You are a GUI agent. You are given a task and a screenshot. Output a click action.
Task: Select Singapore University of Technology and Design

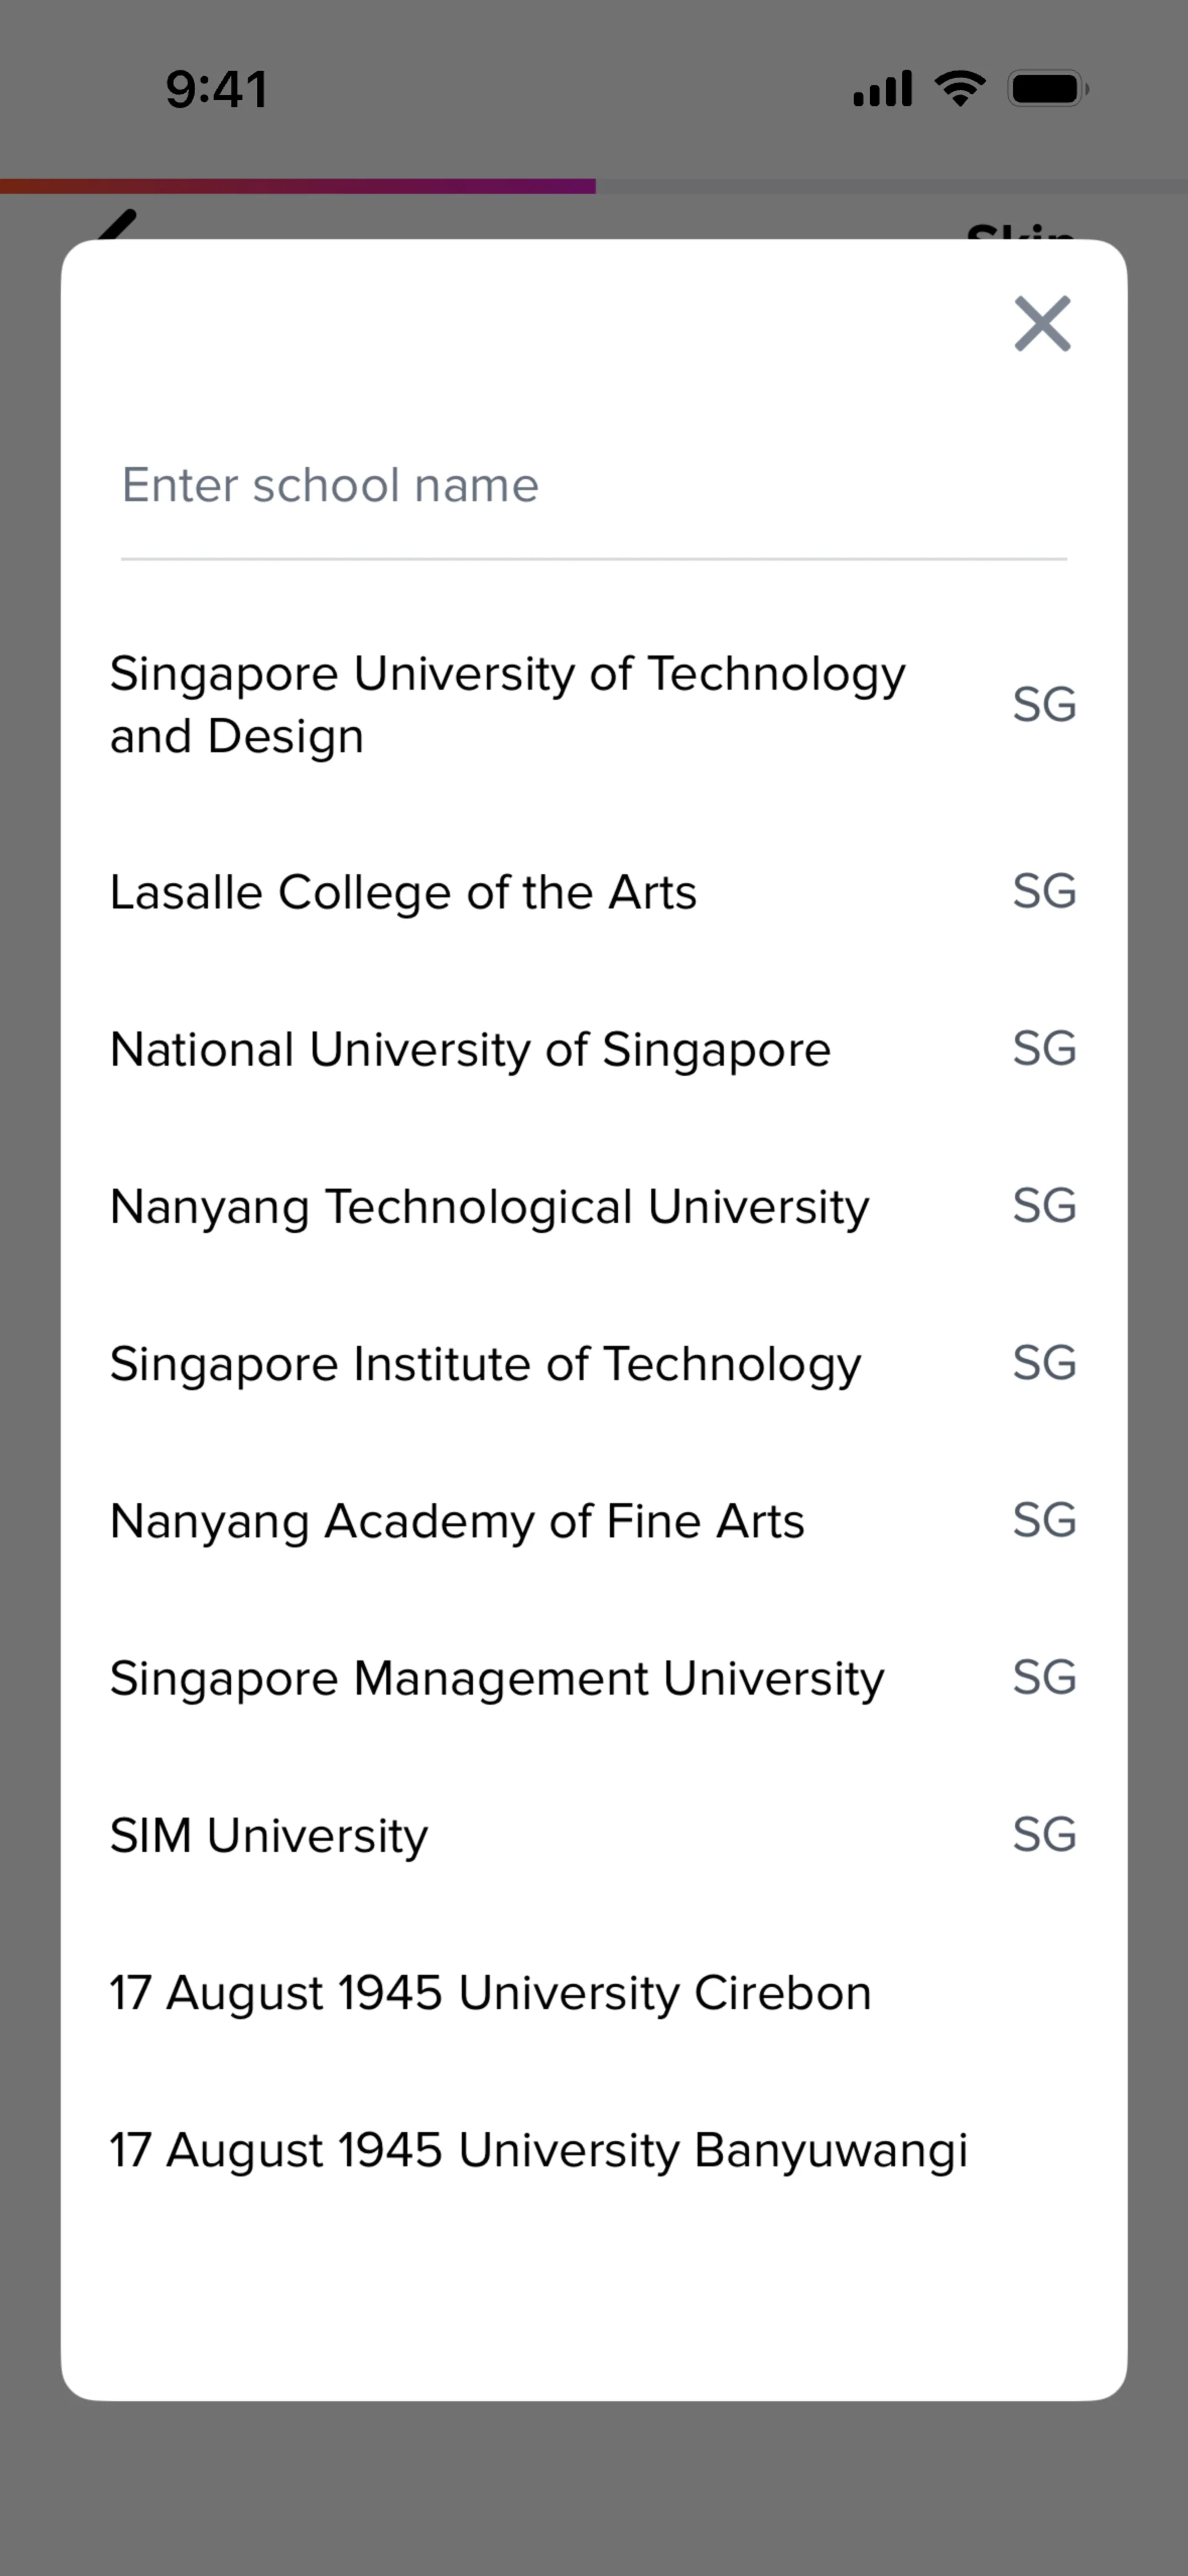[594, 704]
